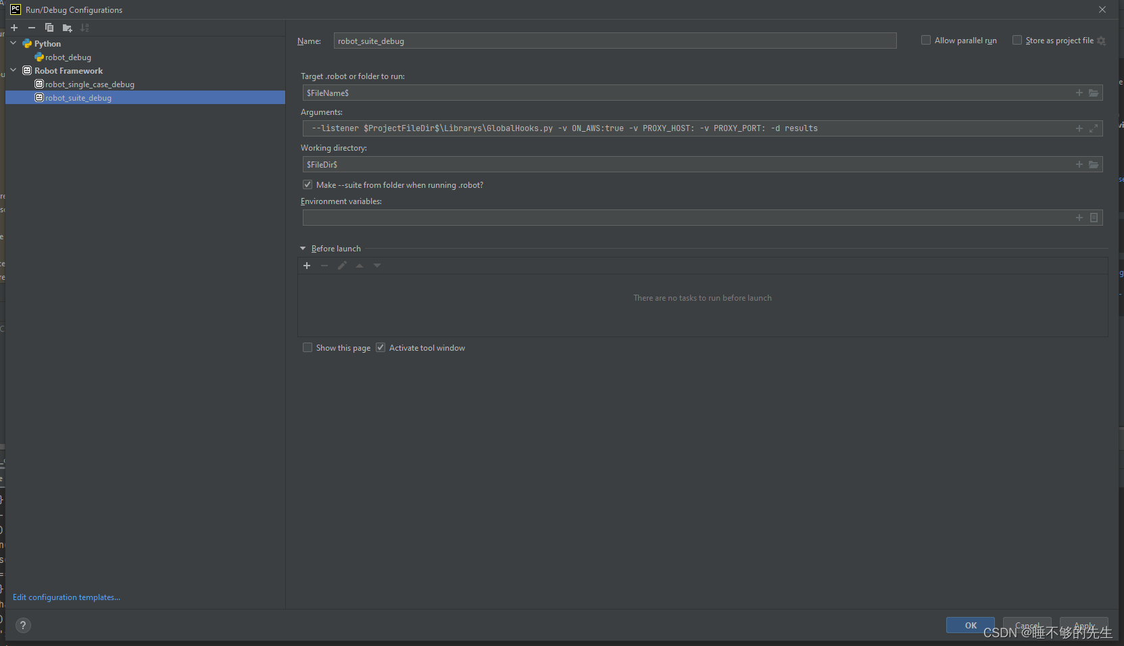Image resolution: width=1124 pixels, height=646 pixels.
Task: Collapse the Robot Framework group
Action: (13, 70)
